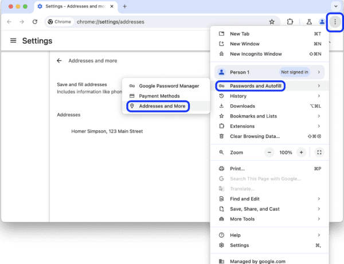
Task: Open Bookmarks and Lists submenu
Action: tap(269, 116)
